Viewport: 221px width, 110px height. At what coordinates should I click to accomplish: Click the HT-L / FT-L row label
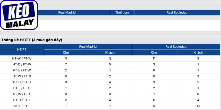click(x=22, y=106)
